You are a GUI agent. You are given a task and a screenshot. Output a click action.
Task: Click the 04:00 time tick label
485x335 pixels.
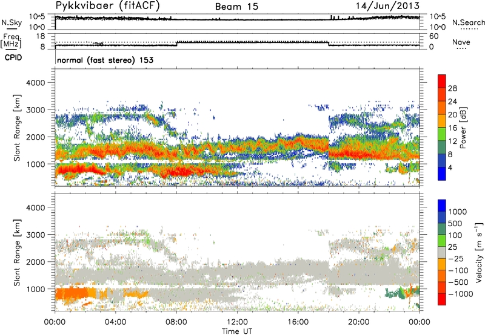click(115, 322)
